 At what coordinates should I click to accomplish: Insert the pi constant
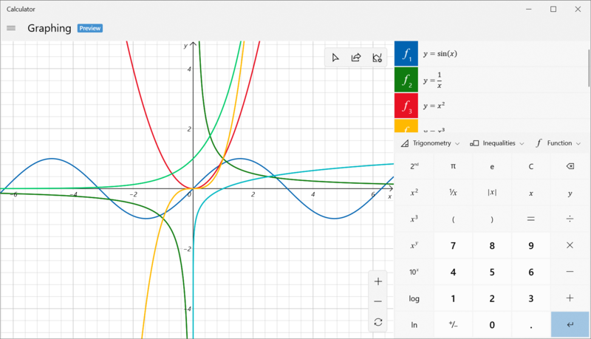click(453, 166)
